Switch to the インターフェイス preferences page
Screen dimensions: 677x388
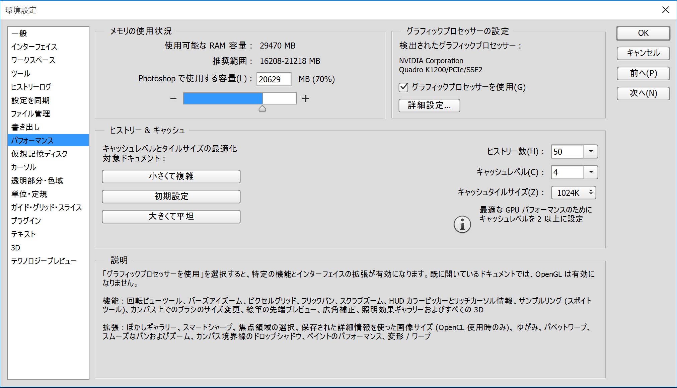tap(33, 47)
